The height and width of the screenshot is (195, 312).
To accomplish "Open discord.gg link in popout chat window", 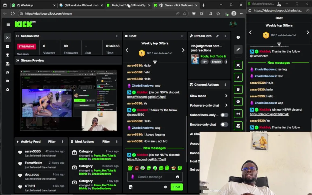I will (x=269, y=114).
